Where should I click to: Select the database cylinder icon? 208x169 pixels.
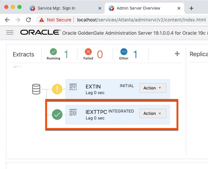pos(36,89)
